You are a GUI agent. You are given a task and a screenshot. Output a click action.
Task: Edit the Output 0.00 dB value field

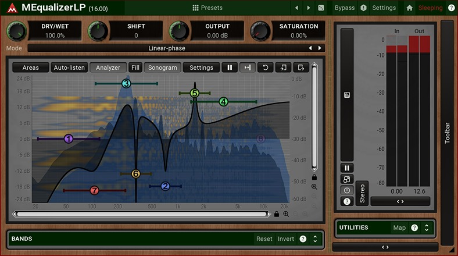coord(217,35)
